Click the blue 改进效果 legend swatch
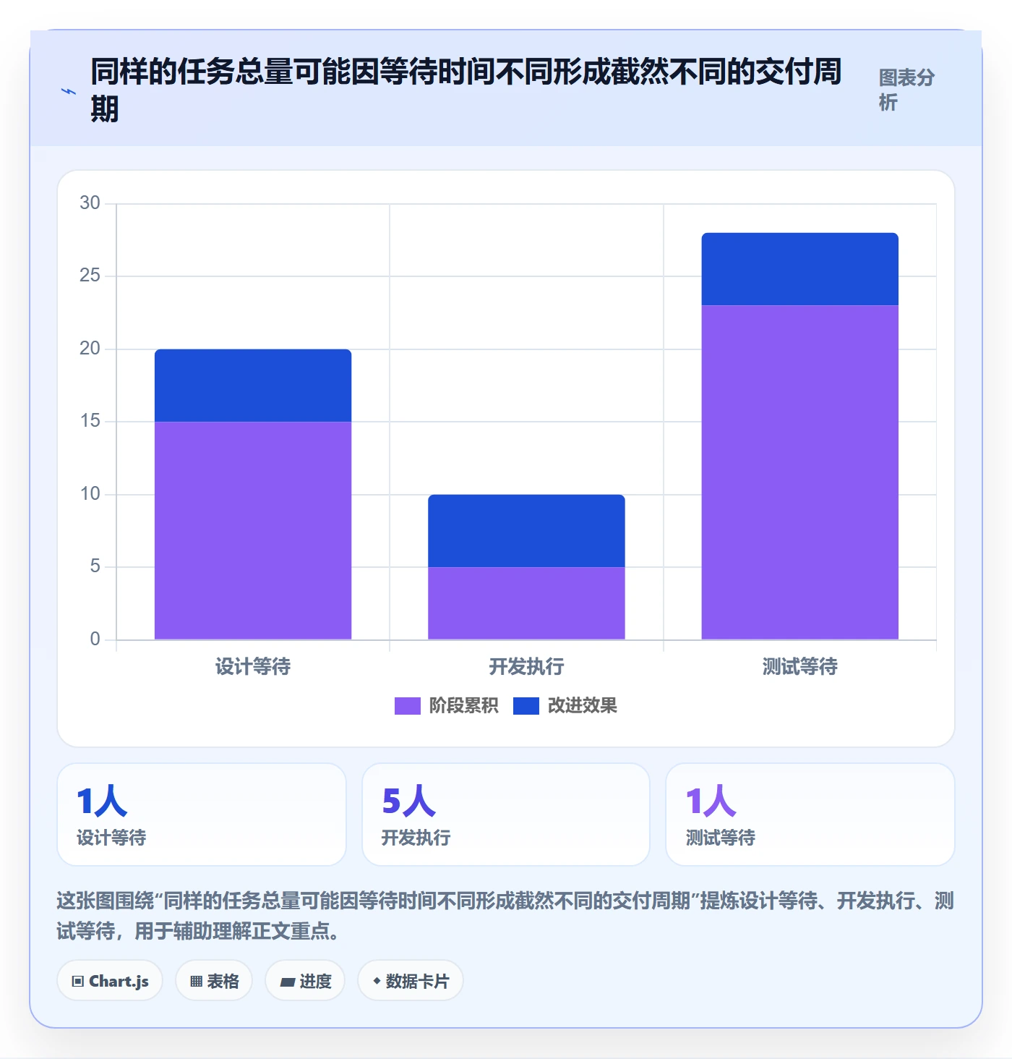1012x1059 pixels. 526,705
